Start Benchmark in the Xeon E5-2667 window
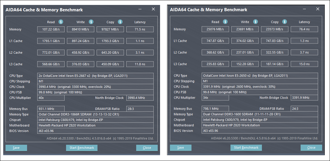The width and height of the screenshot is (330, 161). pos(82,148)
